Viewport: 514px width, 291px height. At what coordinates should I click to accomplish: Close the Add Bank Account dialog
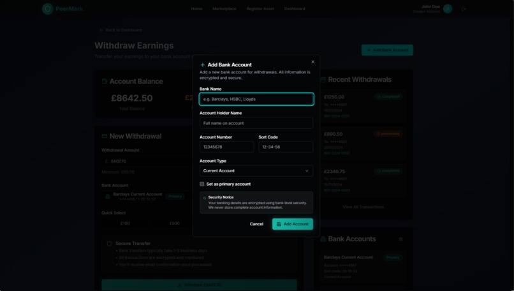pyautogui.click(x=312, y=62)
